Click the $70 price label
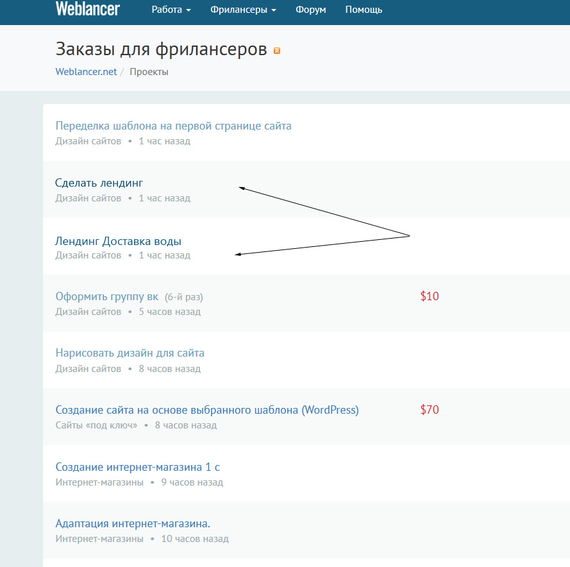 [x=430, y=409]
